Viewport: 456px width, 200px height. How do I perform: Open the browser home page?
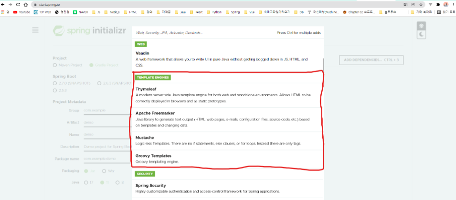(26, 5)
